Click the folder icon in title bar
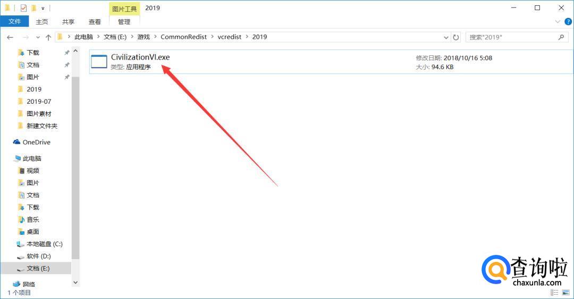 point(7,7)
